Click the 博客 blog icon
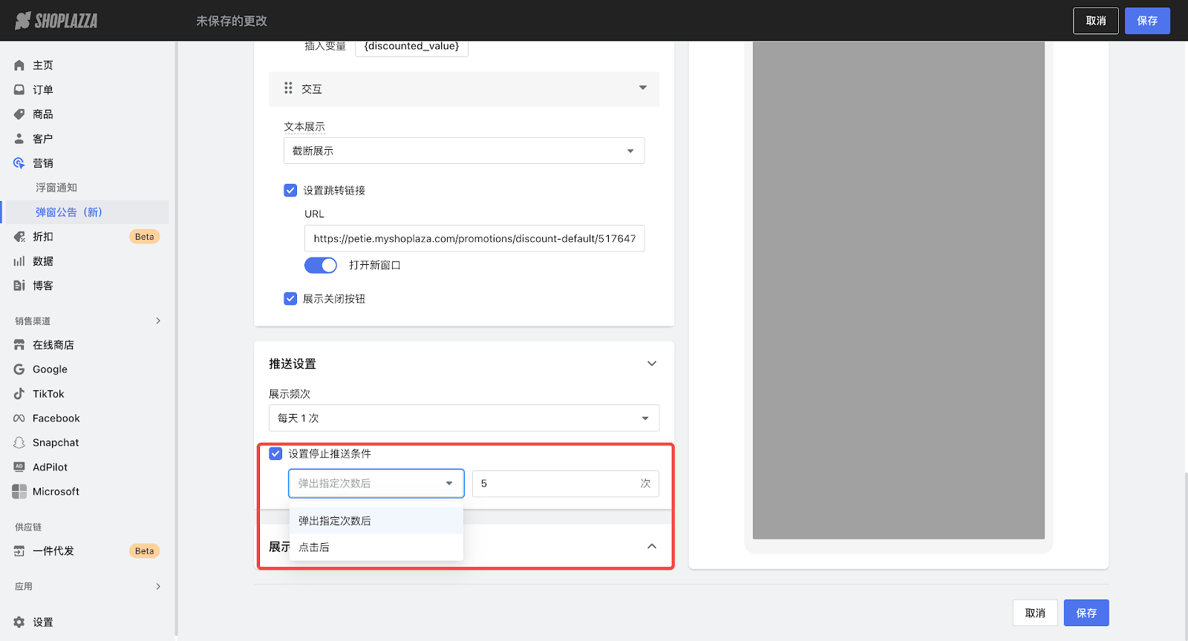 coord(19,286)
